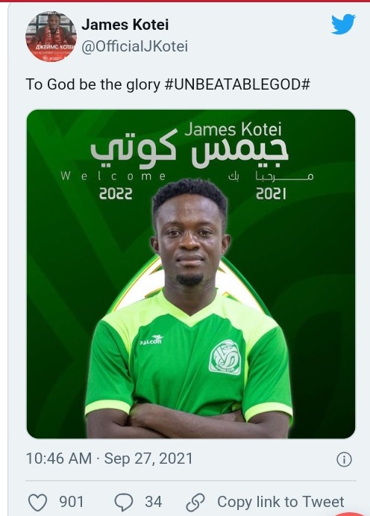This screenshot has height=516, width=370.
Task: Select Copy link to Tweet
Action: (280, 502)
